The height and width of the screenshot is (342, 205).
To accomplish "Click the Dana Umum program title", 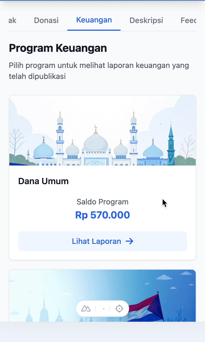I will click(x=43, y=181).
